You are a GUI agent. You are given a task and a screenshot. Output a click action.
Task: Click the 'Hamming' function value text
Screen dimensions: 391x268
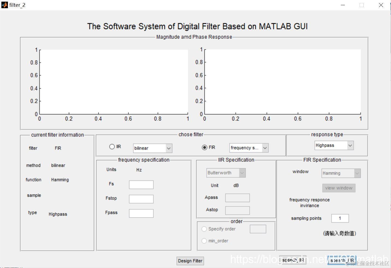click(60, 180)
